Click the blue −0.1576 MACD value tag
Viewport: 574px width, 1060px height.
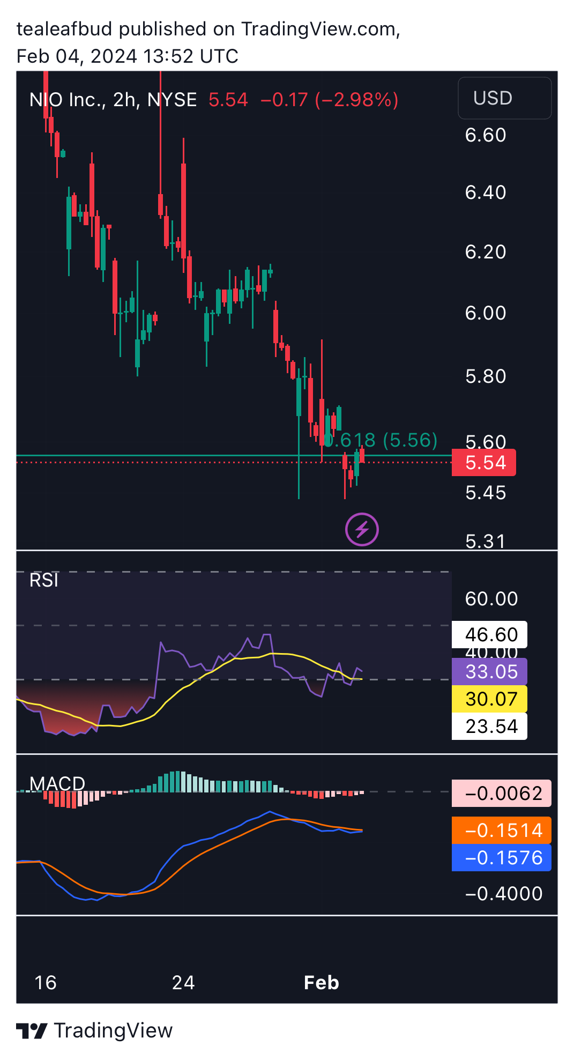point(502,858)
